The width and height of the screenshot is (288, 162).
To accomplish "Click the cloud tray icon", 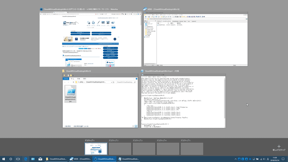I will click(x=257, y=159).
